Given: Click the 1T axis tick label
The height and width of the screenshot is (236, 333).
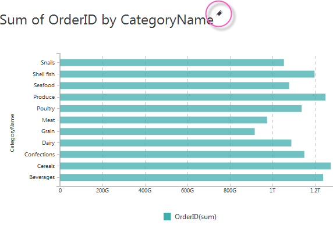Looking at the screenshot, I should pyautogui.click(x=272, y=191).
